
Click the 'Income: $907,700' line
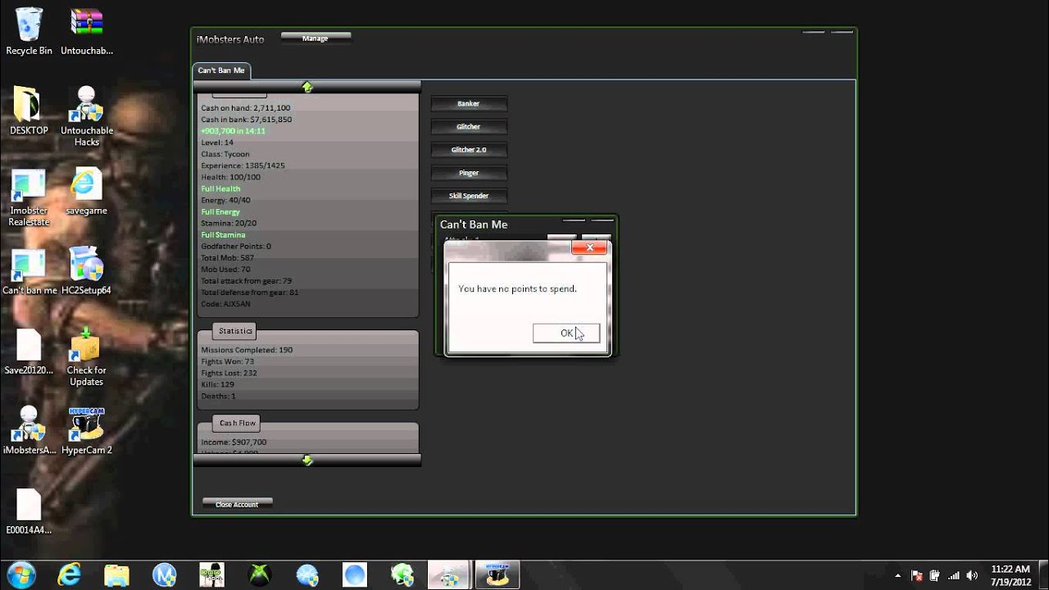pos(234,442)
